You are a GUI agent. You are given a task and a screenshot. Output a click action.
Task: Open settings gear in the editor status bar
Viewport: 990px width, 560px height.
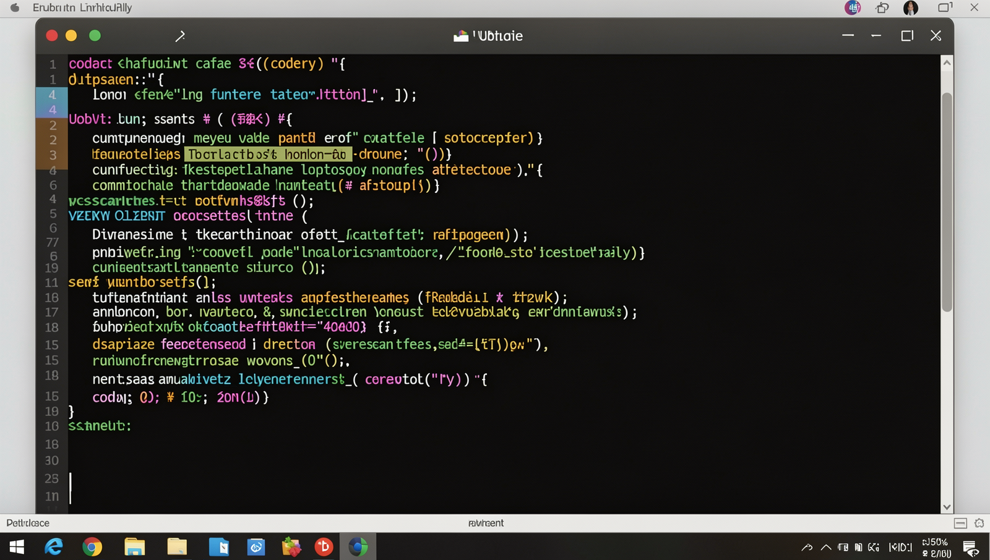[x=979, y=523]
